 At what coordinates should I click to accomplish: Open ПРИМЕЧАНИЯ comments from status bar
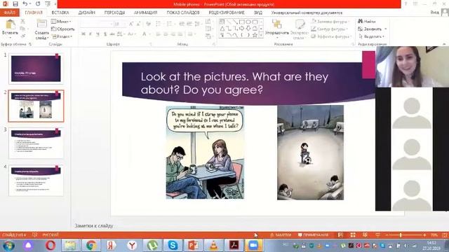pyautogui.click(x=313, y=235)
